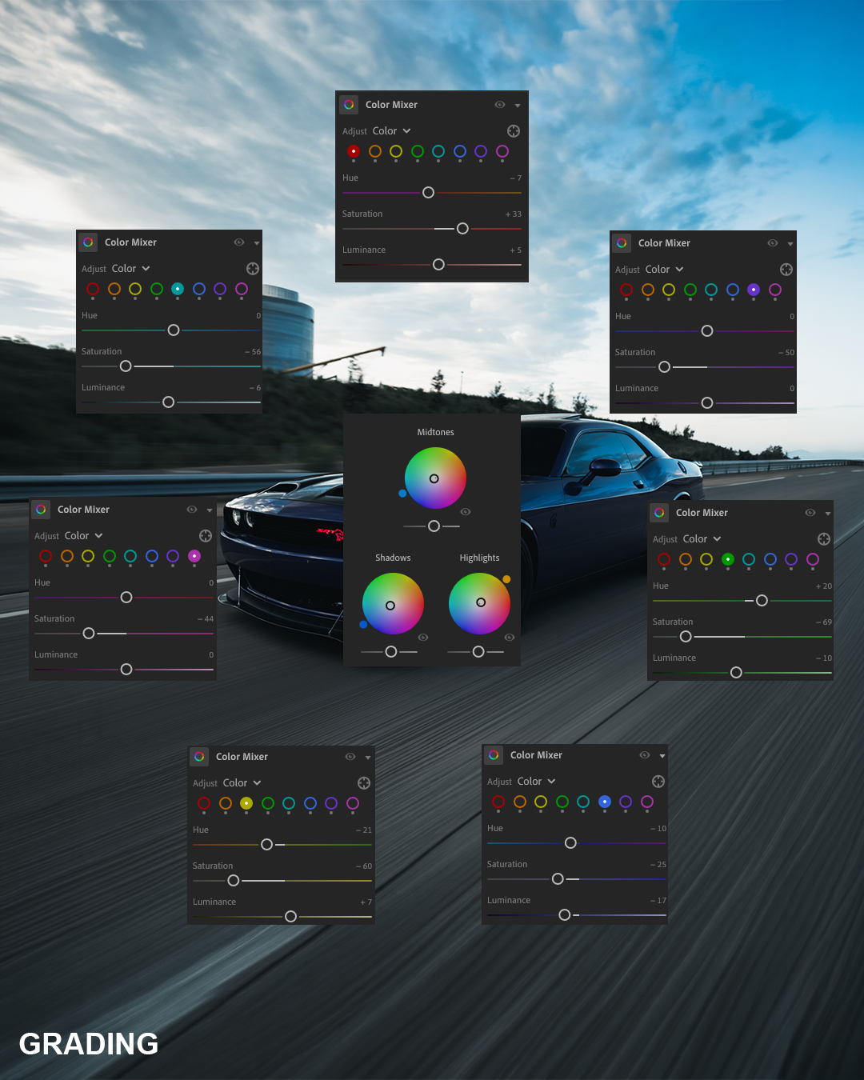864x1080 pixels.
Task: Open Adjust Color dropdown in the Hue -7 panel
Action: 391,131
